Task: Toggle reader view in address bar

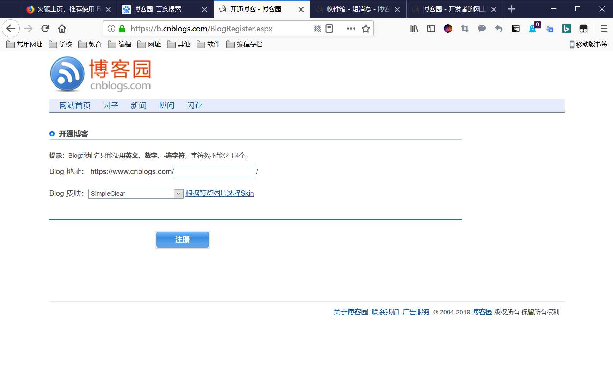Action: (329, 29)
